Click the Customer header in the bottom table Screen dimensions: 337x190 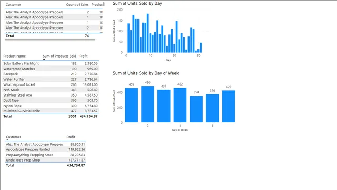[14, 137]
